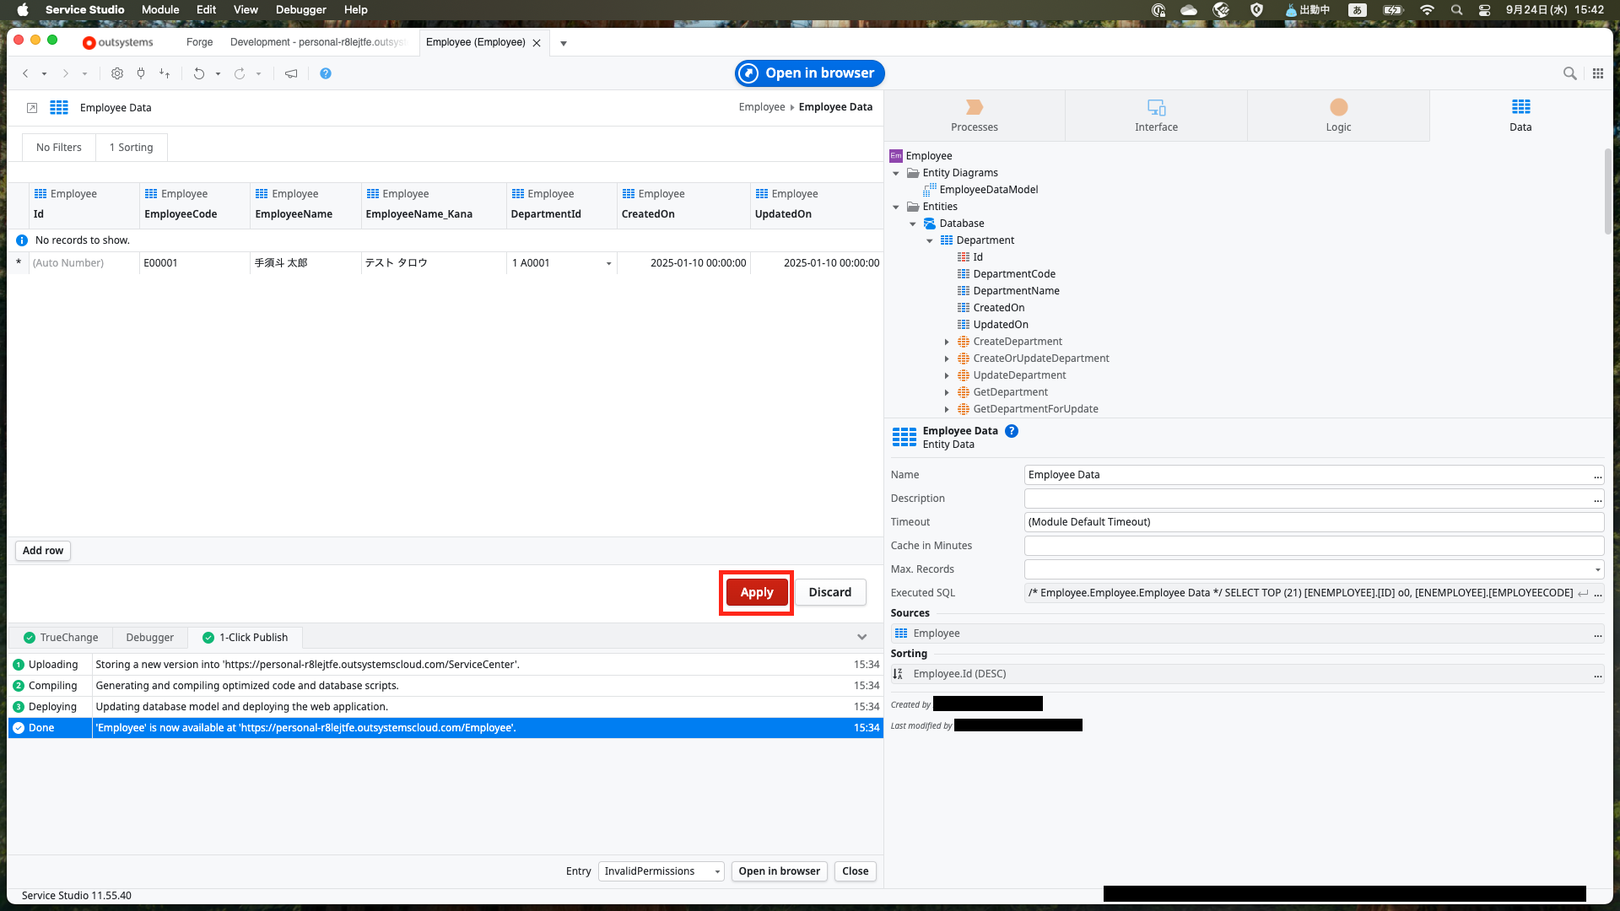Open the Entry InvalidPermissions dropdown
The width and height of the screenshot is (1620, 911).
coord(717,871)
